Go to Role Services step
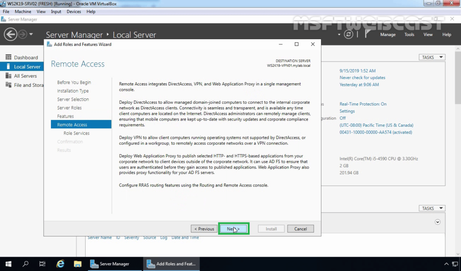Screen dimensions: 461x271 [x=77, y=133]
